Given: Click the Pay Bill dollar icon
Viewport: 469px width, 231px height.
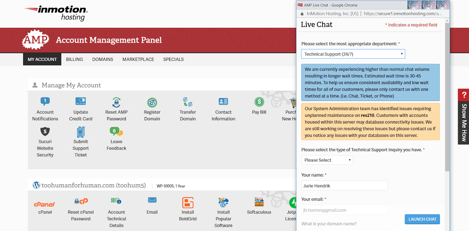Looking at the screenshot, I should pos(259,102).
